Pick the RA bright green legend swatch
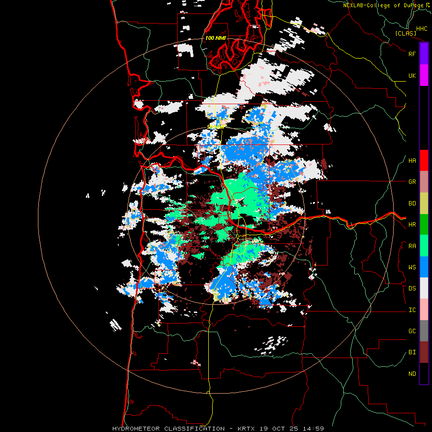Viewport: 432px width, 432px height. pyautogui.click(x=424, y=246)
